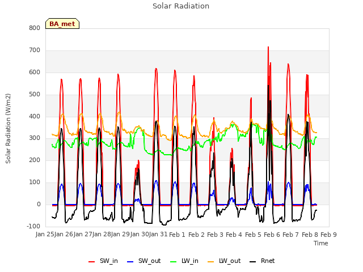Click the Jan 31 x-axis label
363x272 pixels.
(x=158, y=235)
